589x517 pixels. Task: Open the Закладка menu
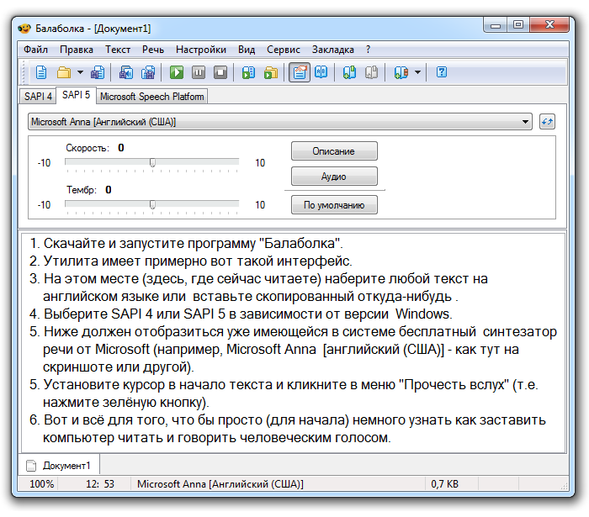tap(333, 50)
